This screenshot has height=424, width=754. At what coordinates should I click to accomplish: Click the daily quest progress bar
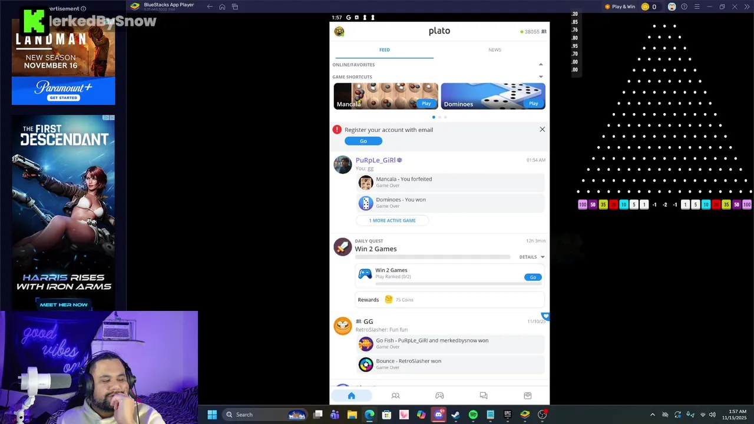pos(432,257)
